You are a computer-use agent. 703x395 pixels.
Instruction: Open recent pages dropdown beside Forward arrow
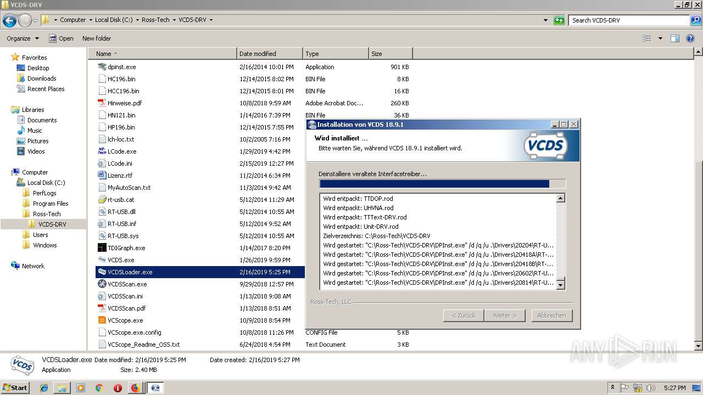[x=35, y=21]
